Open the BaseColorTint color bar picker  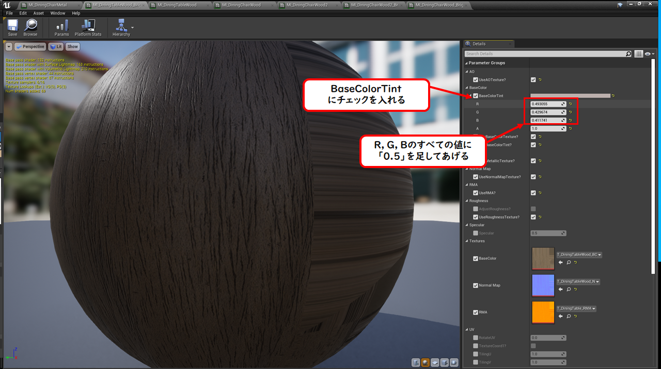(x=570, y=96)
